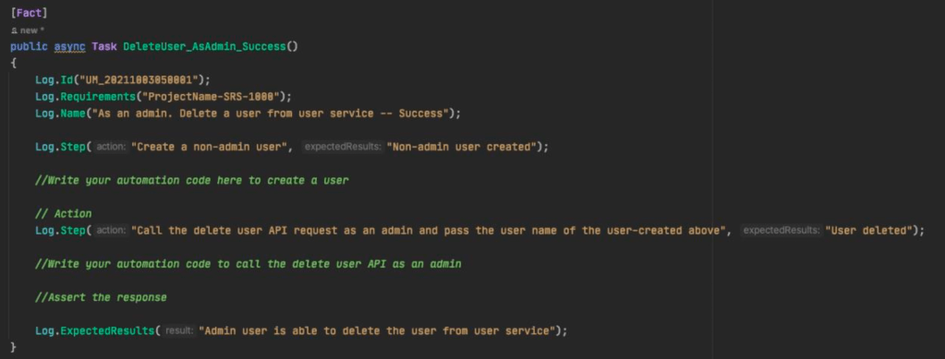
Task: Click the underlined async keyword
Action: click(x=69, y=46)
